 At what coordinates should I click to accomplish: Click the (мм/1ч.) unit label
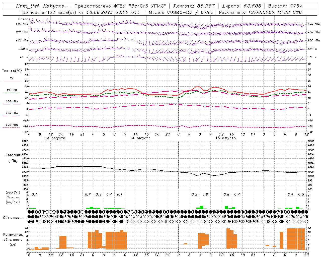pyautogui.click(x=13, y=202)
